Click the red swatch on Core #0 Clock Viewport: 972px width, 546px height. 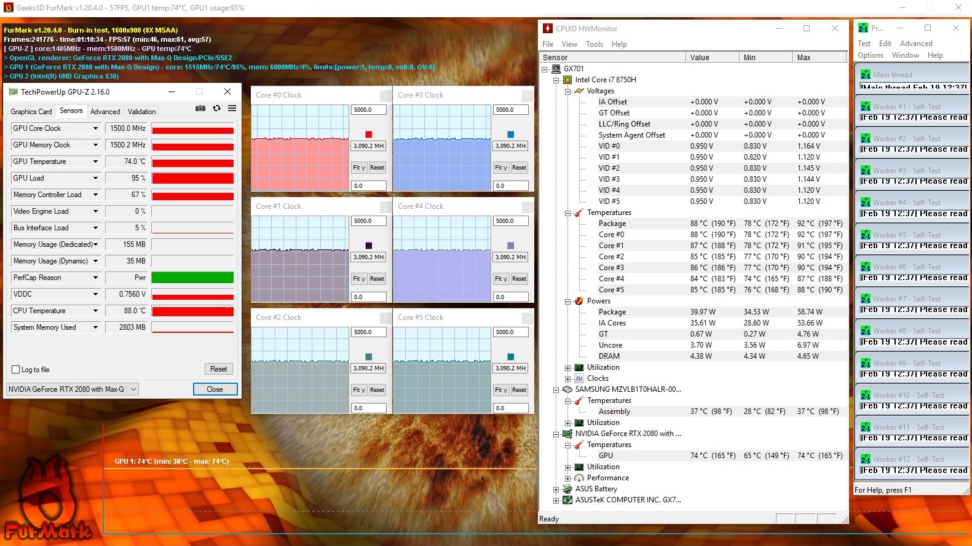click(369, 135)
